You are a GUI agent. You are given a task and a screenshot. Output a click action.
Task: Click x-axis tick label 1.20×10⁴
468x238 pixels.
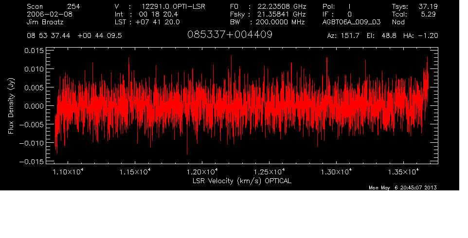[x=202, y=172]
